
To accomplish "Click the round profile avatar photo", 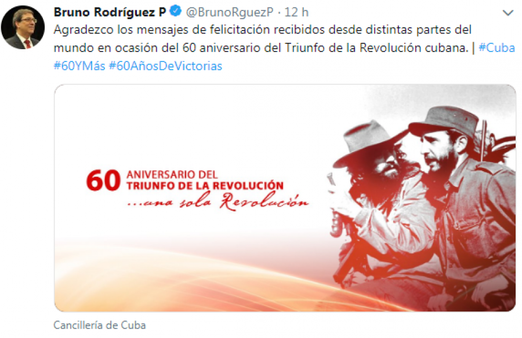I will click(x=23, y=27).
